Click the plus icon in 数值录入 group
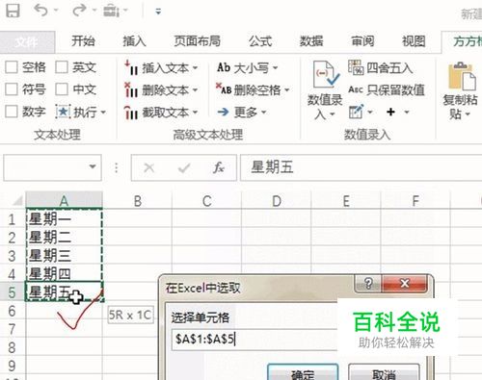Viewport: 482px width, 380px height. (390, 112)
